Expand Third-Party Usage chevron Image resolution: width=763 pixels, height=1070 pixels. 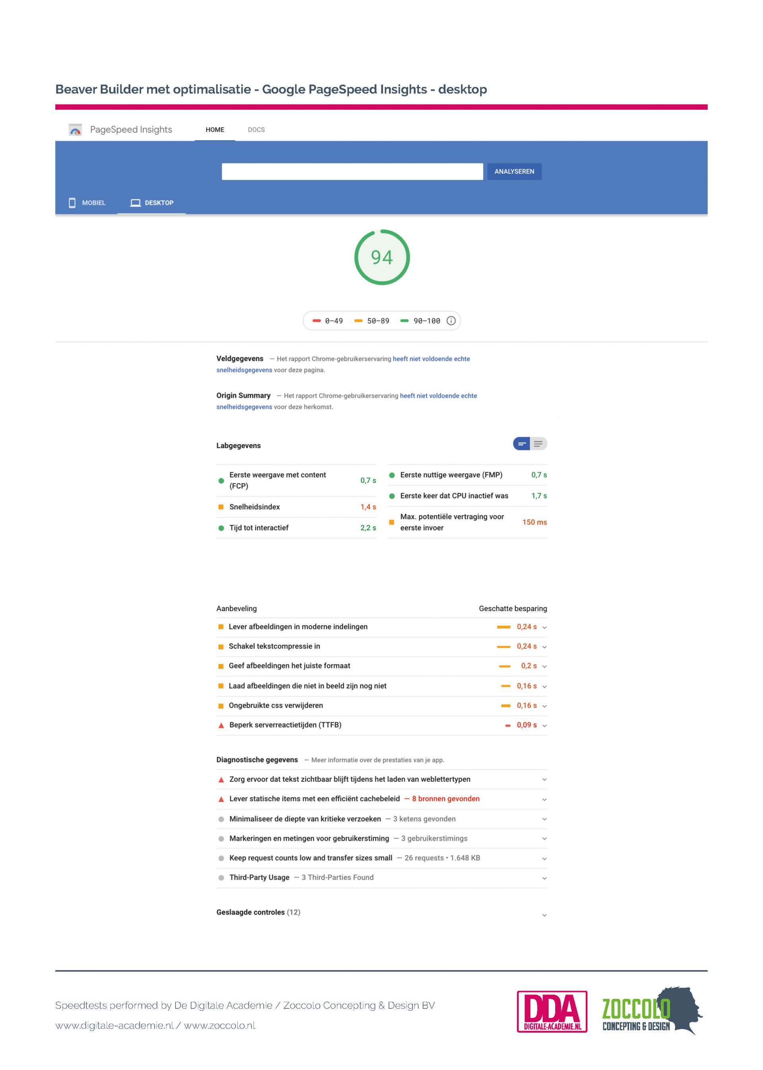pos(544,878)
